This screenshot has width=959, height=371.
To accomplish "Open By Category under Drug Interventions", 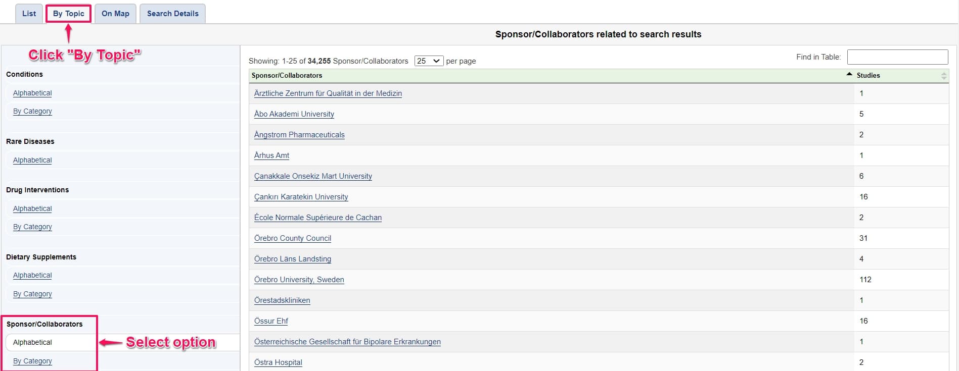I will coord(32,227).
